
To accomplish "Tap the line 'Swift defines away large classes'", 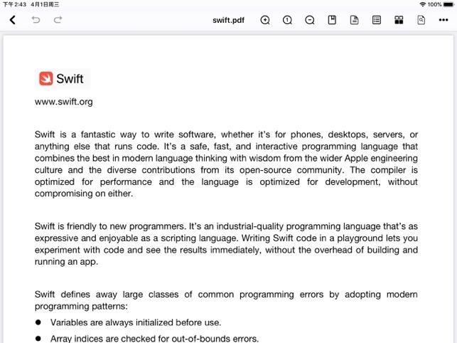I will pos(226,294).
